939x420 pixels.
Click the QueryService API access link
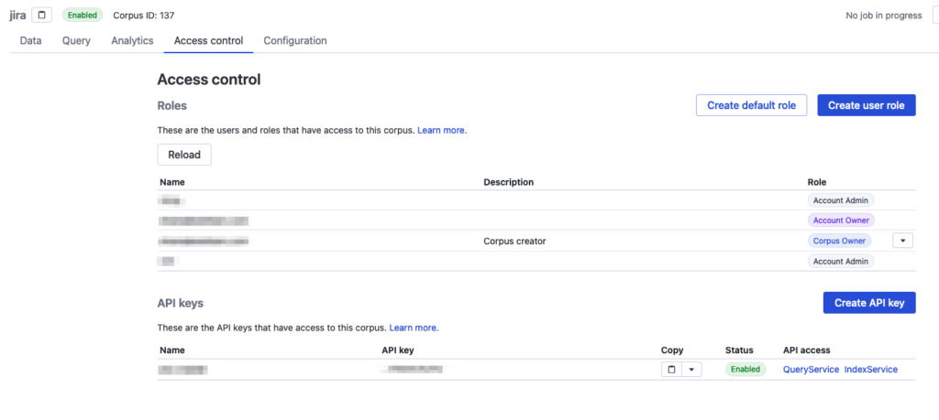(x=811, y=370)
